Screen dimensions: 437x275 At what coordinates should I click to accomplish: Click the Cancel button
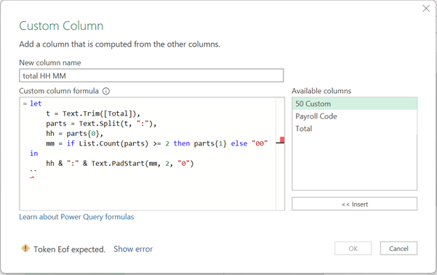point(398,249)
